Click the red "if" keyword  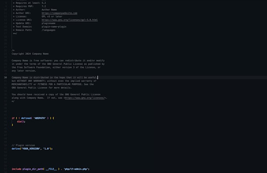(13, 118)
